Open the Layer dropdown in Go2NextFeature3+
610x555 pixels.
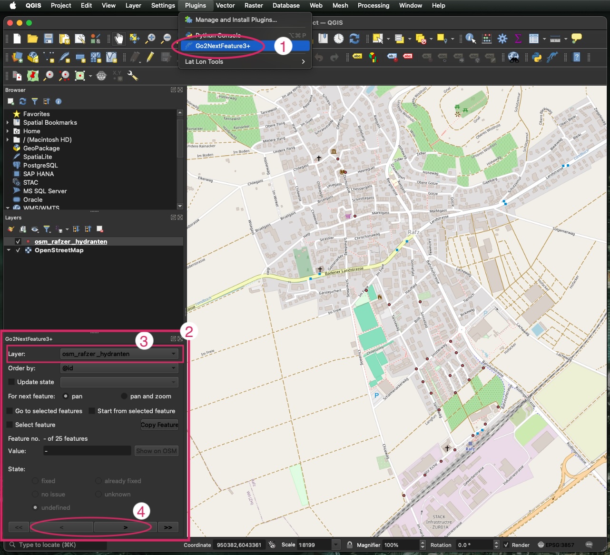pos(119,354)
